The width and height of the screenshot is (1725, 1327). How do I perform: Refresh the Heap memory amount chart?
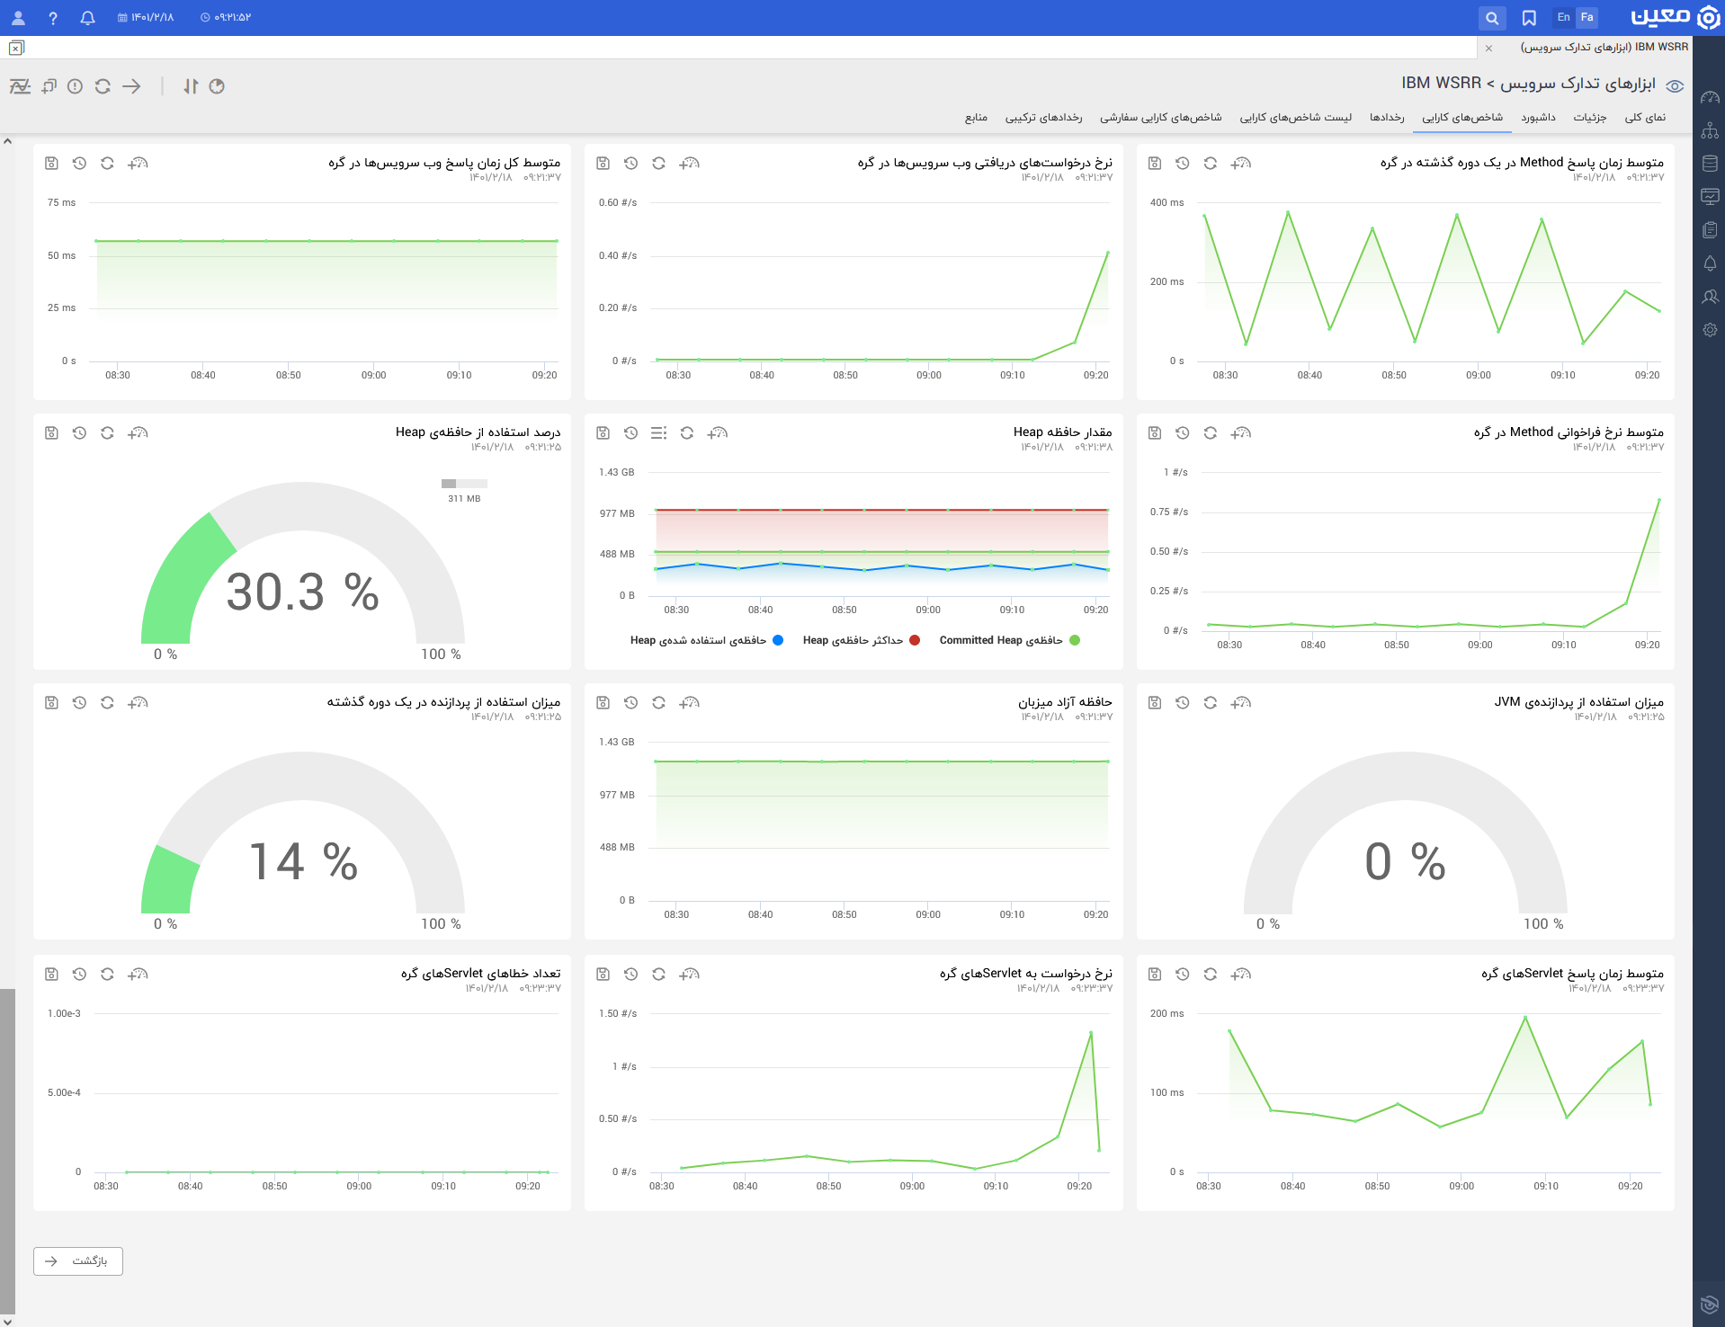(686, 432)
